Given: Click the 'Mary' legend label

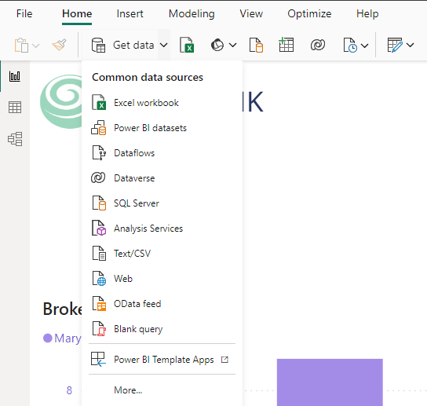Looking at the screenshot, I should coord(68,338).
